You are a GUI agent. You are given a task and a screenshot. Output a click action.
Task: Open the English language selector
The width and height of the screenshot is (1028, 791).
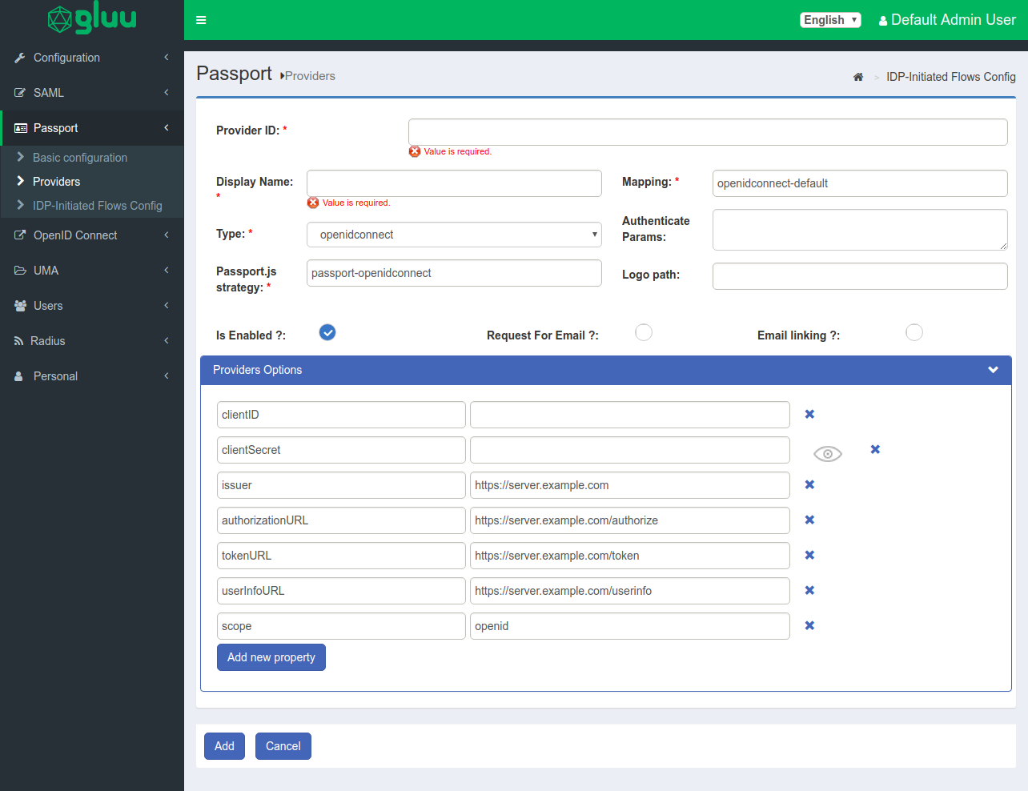pyautogui.click(x=830, y=20)
